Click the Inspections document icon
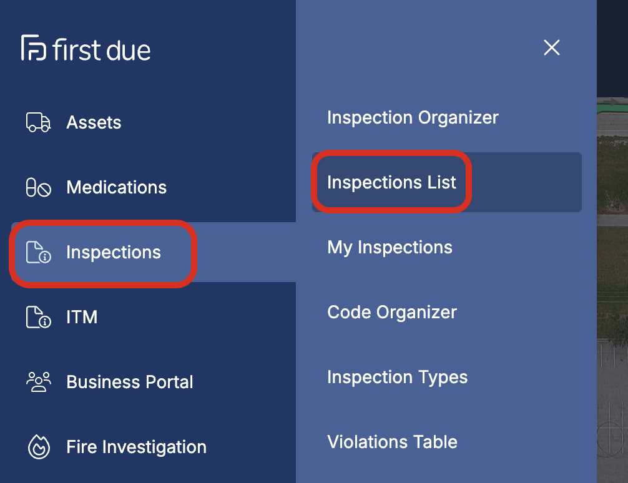This screenshot has width=628, height=483. pos(39,252)
